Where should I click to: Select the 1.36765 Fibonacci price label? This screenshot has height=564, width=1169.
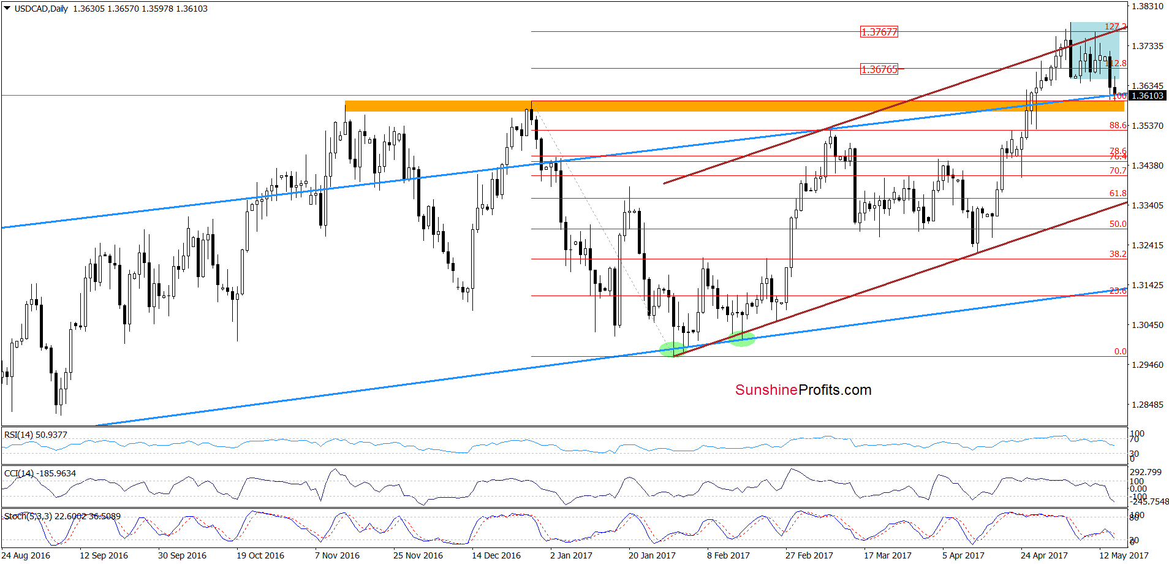[x=879, y=69]
